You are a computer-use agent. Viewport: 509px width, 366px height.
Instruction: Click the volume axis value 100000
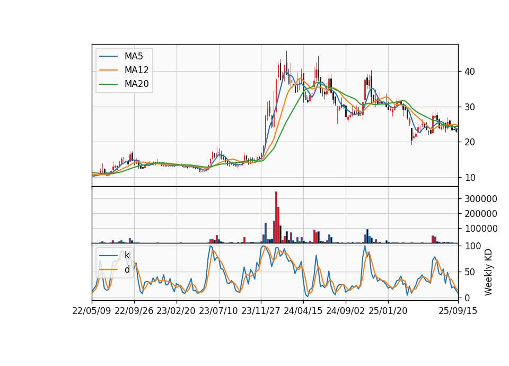click(x=481, y=229)
